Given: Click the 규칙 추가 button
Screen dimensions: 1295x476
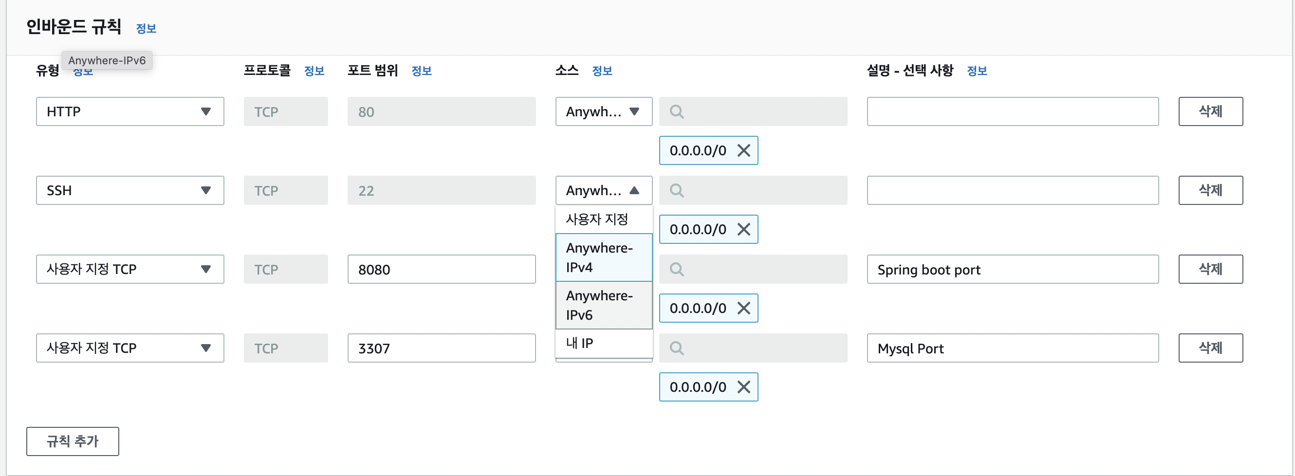Looking at the screenshot, I should tap(73, 441).
